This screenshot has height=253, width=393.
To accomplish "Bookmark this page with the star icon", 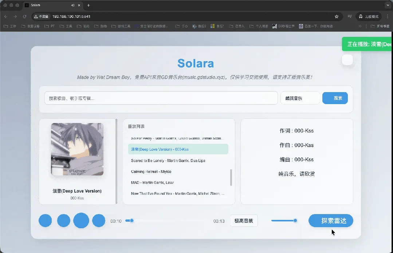I will click(x=337, y=16).
